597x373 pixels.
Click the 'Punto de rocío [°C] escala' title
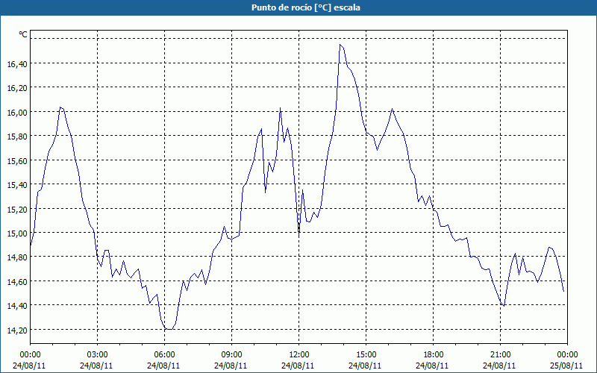306,7
